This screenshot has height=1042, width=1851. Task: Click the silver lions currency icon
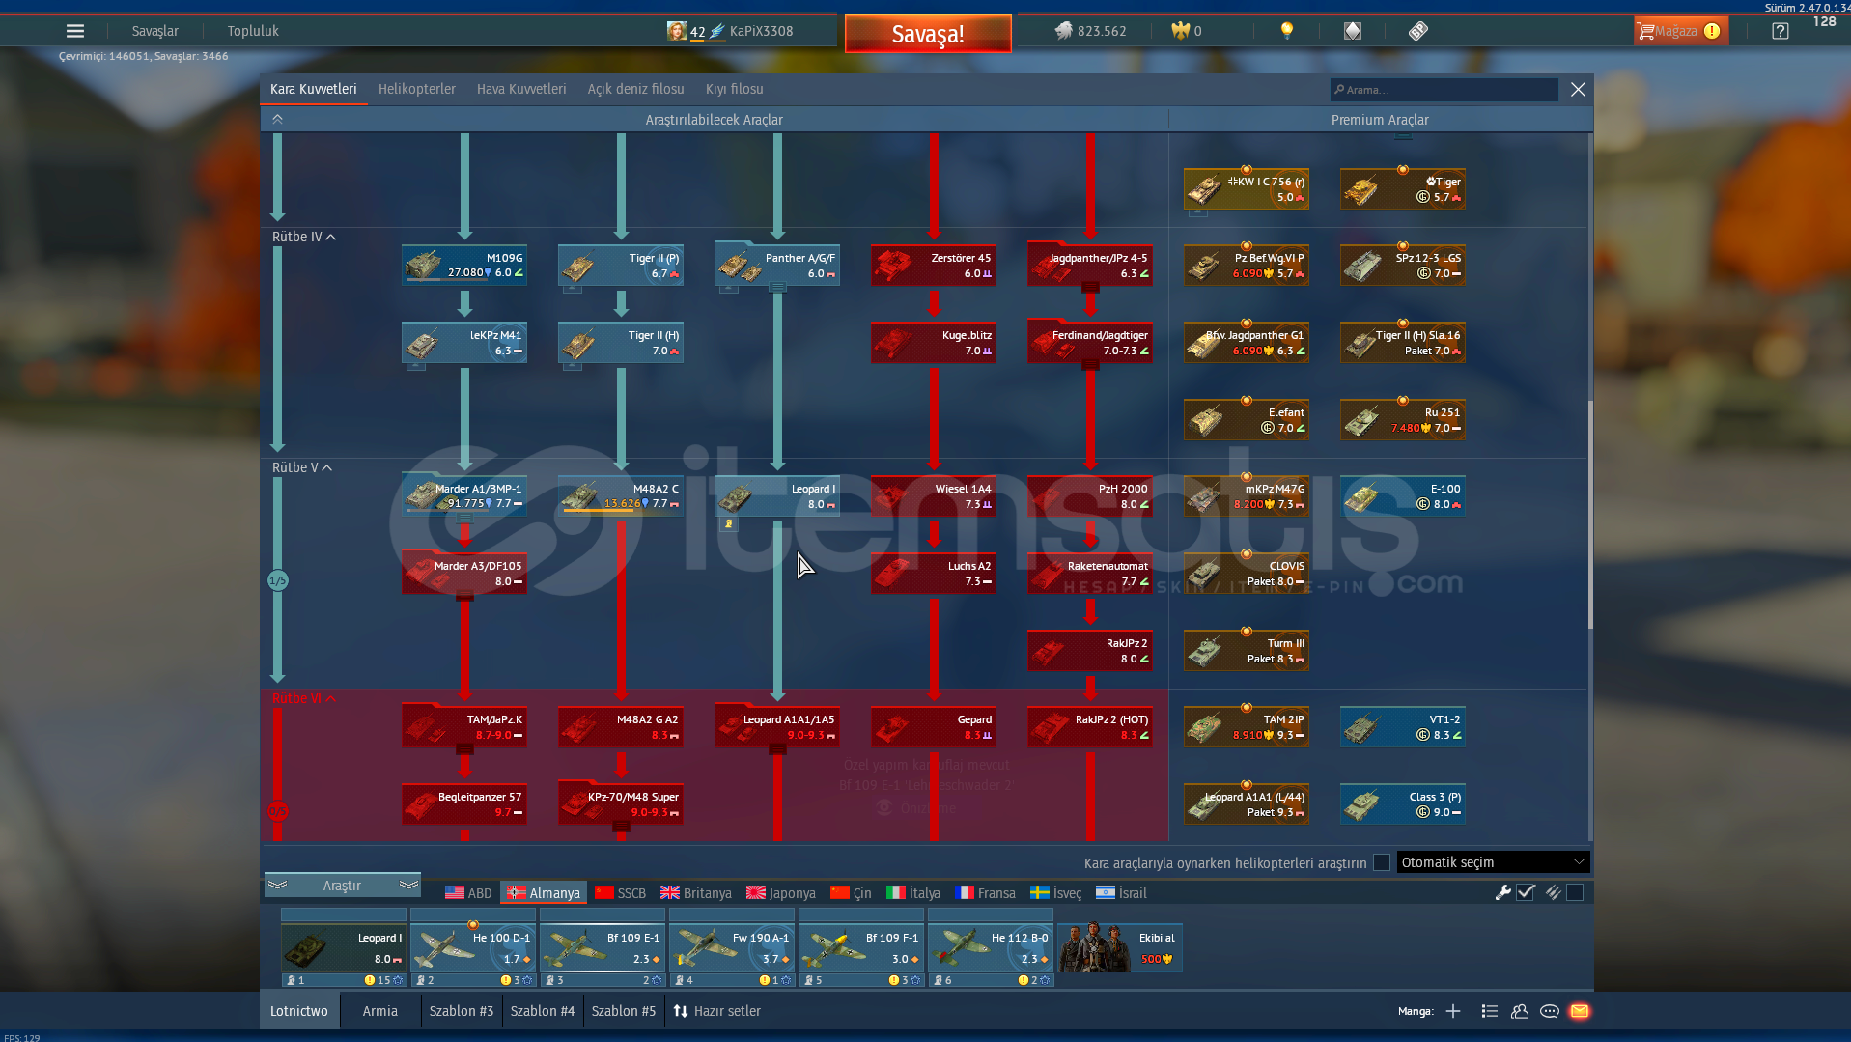click(x=1063, y=31)
